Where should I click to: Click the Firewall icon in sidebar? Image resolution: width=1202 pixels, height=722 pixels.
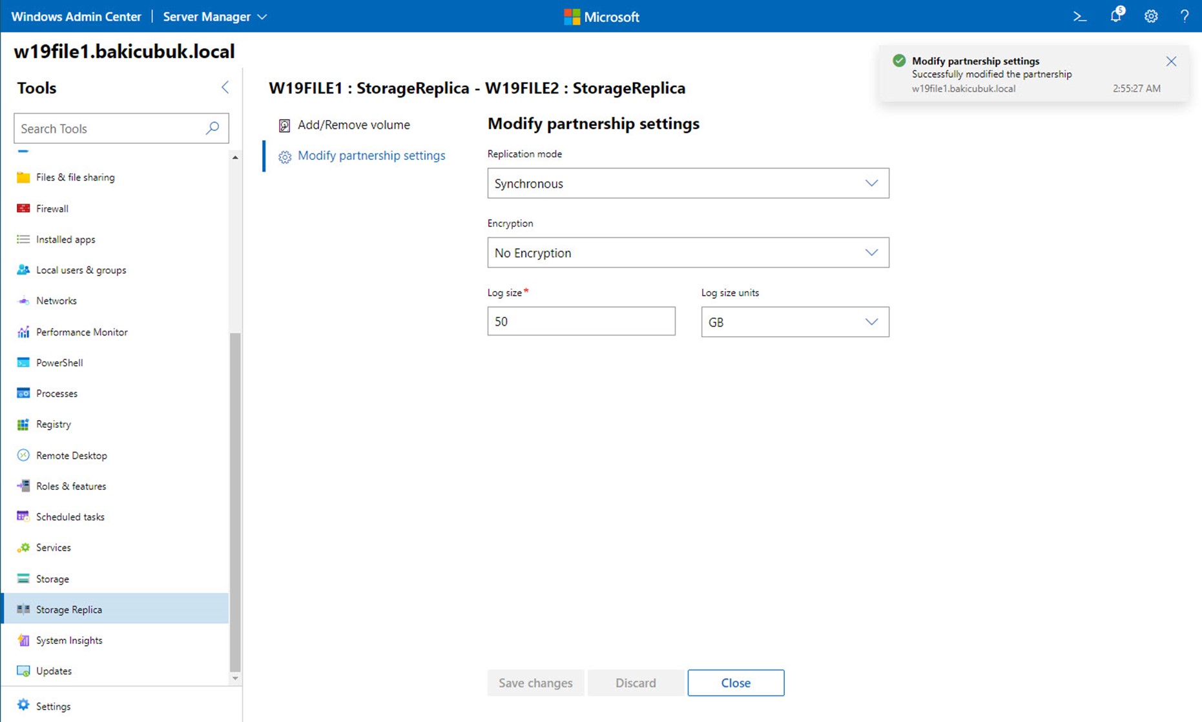pos(23,208)
